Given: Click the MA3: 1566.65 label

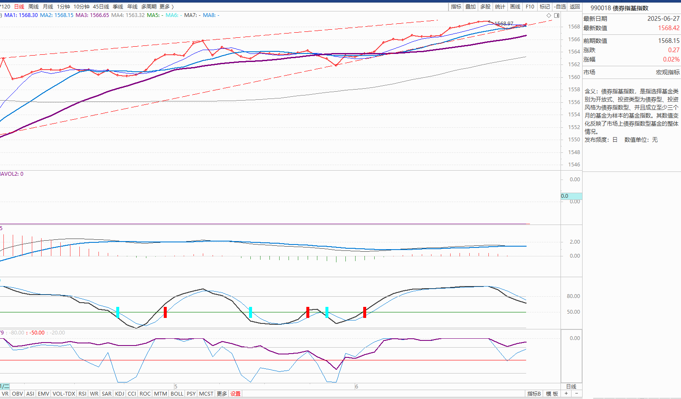Looking at the screenshot, I should click(x=92, y=15).
